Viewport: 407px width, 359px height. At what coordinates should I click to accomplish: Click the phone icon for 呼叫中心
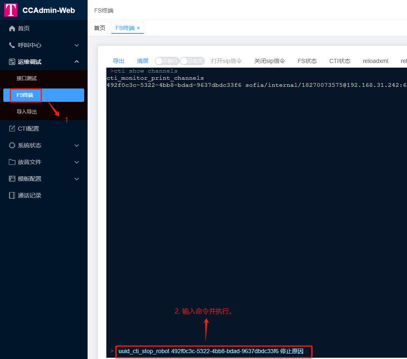tap(12, 45)
